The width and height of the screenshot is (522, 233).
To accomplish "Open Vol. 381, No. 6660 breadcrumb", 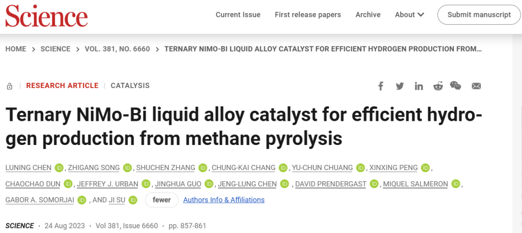I will (117, 49).
